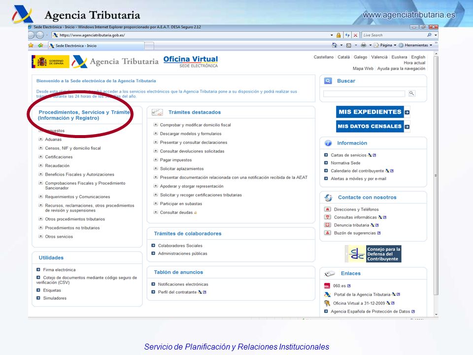Click the red 060.es icon
Viewport: 473px width, 355px height.
point(327,285)
